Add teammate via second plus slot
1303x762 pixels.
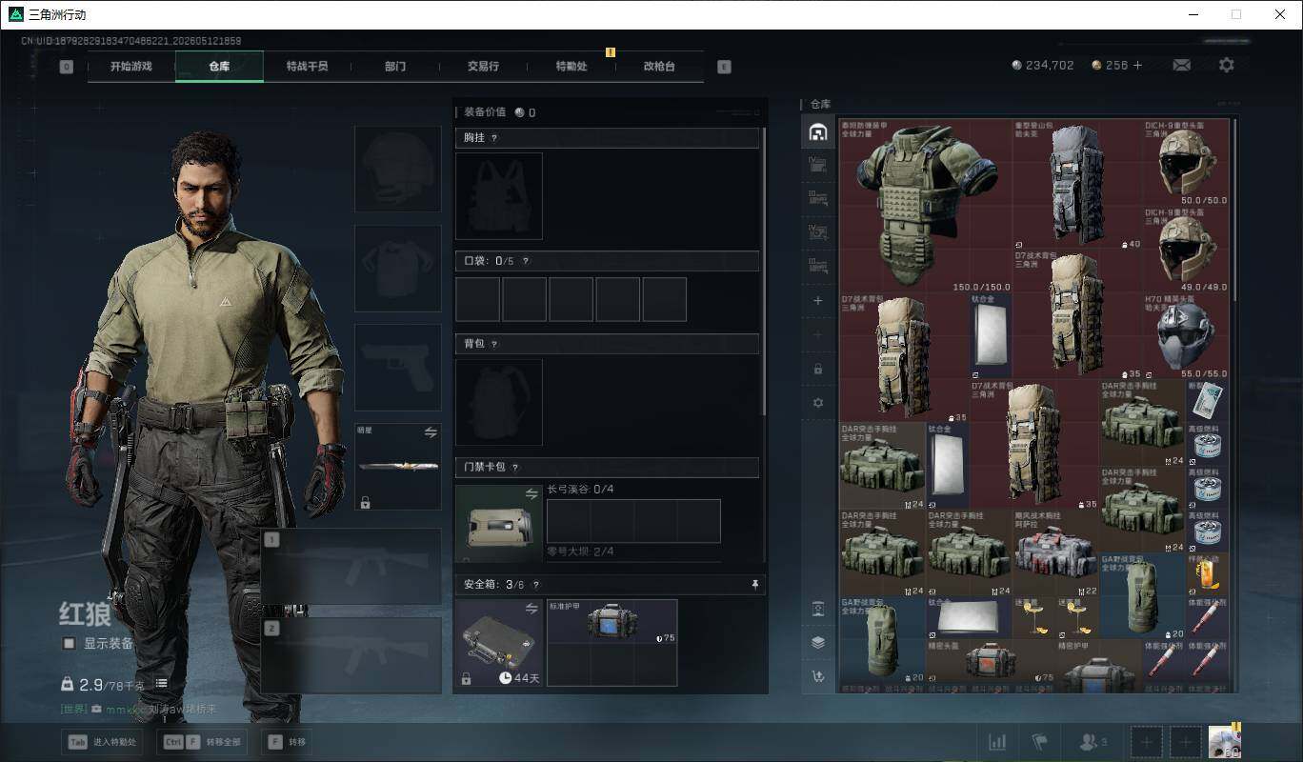(x=1186, y=742)
